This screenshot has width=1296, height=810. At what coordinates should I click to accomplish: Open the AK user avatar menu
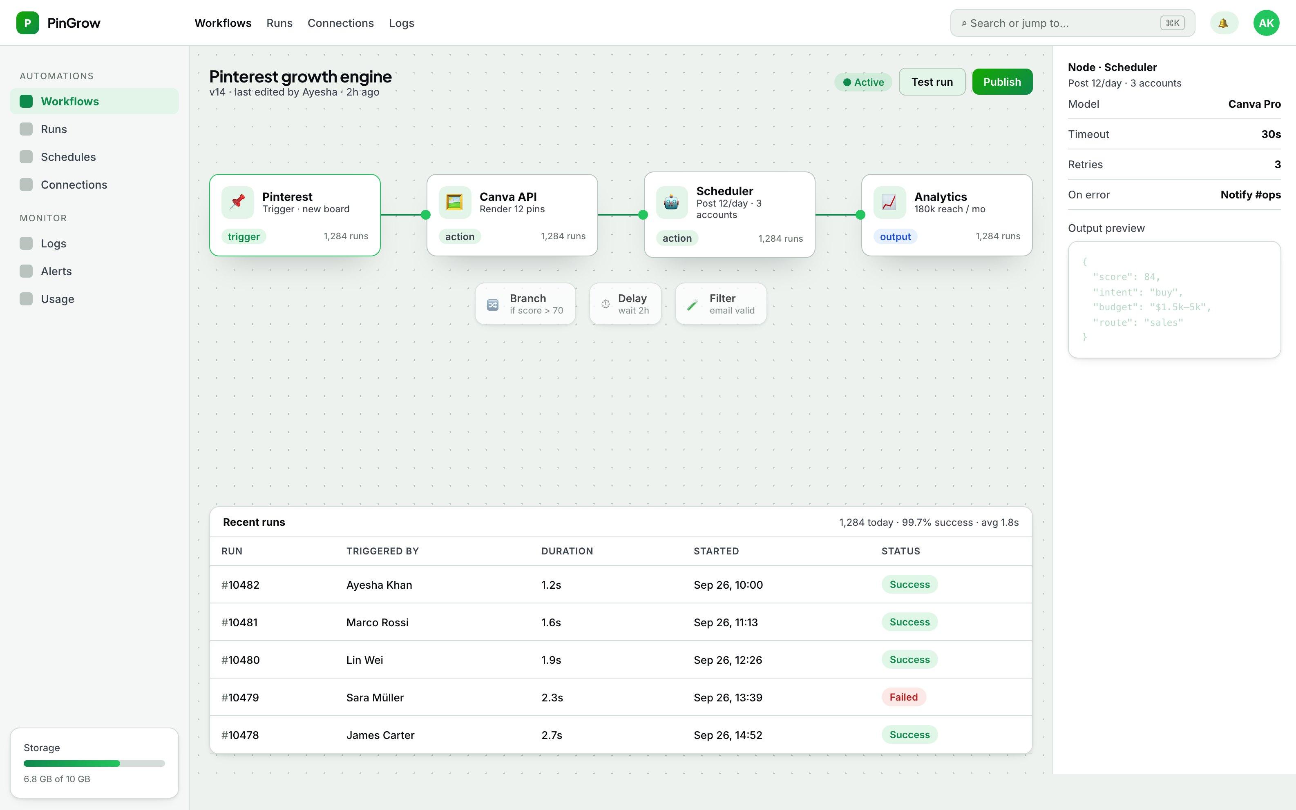(x=1266, y=23)
